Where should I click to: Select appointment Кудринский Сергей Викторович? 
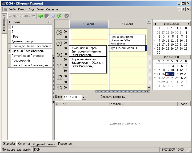(x=88, y=51)
